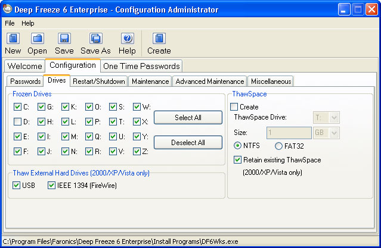Toggle the Y: drive checkbox
The image size is (381, 248).
(137, 136)
